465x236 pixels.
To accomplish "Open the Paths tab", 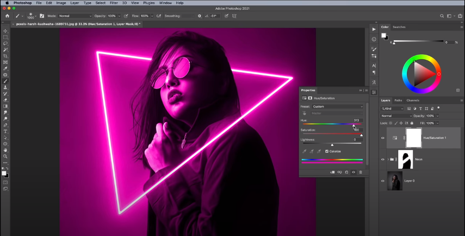I will [398, 100].
